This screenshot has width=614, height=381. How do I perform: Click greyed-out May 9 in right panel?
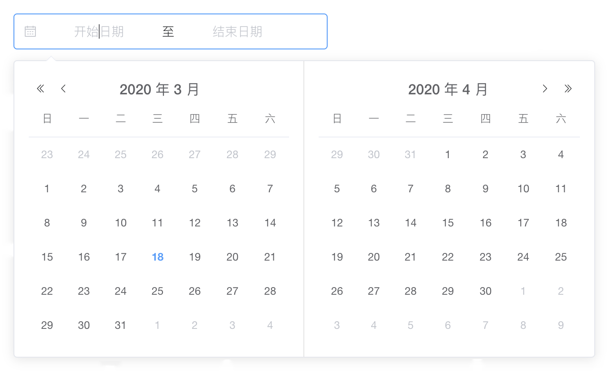click(561, 325)
